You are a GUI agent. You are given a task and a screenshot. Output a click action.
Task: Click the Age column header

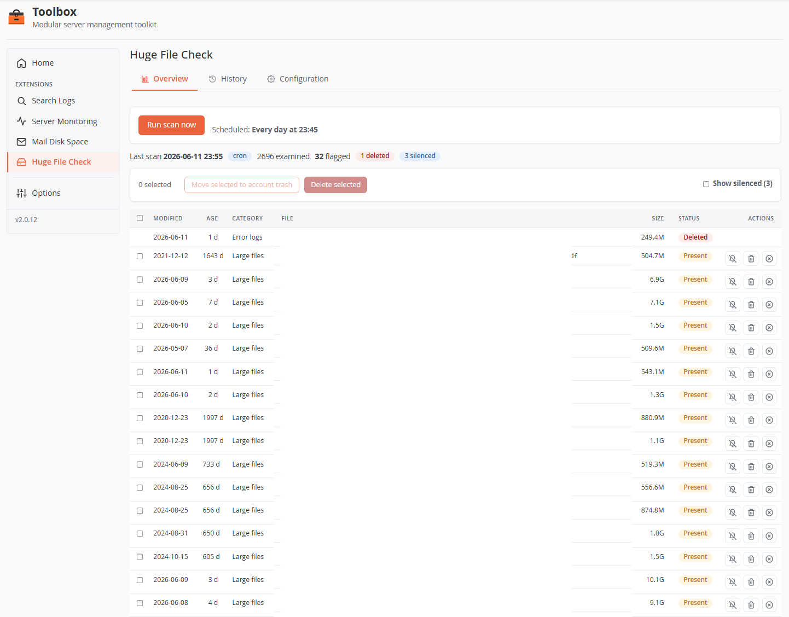pyautogui.click(x=212, y=218)
